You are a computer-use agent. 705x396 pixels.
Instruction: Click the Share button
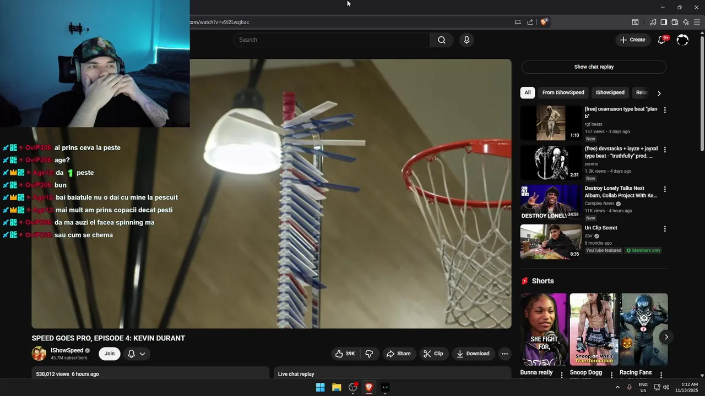399,354
